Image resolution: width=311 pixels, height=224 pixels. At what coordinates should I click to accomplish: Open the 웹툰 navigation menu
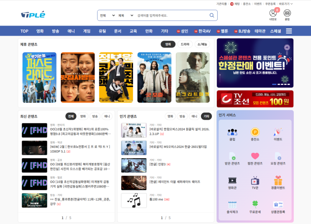click(222, 31)
